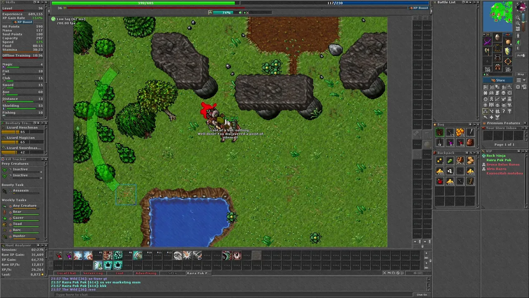Toggle the Chat On button
The width and height of the screenshot is (529, 298).
tap(422, 295)
